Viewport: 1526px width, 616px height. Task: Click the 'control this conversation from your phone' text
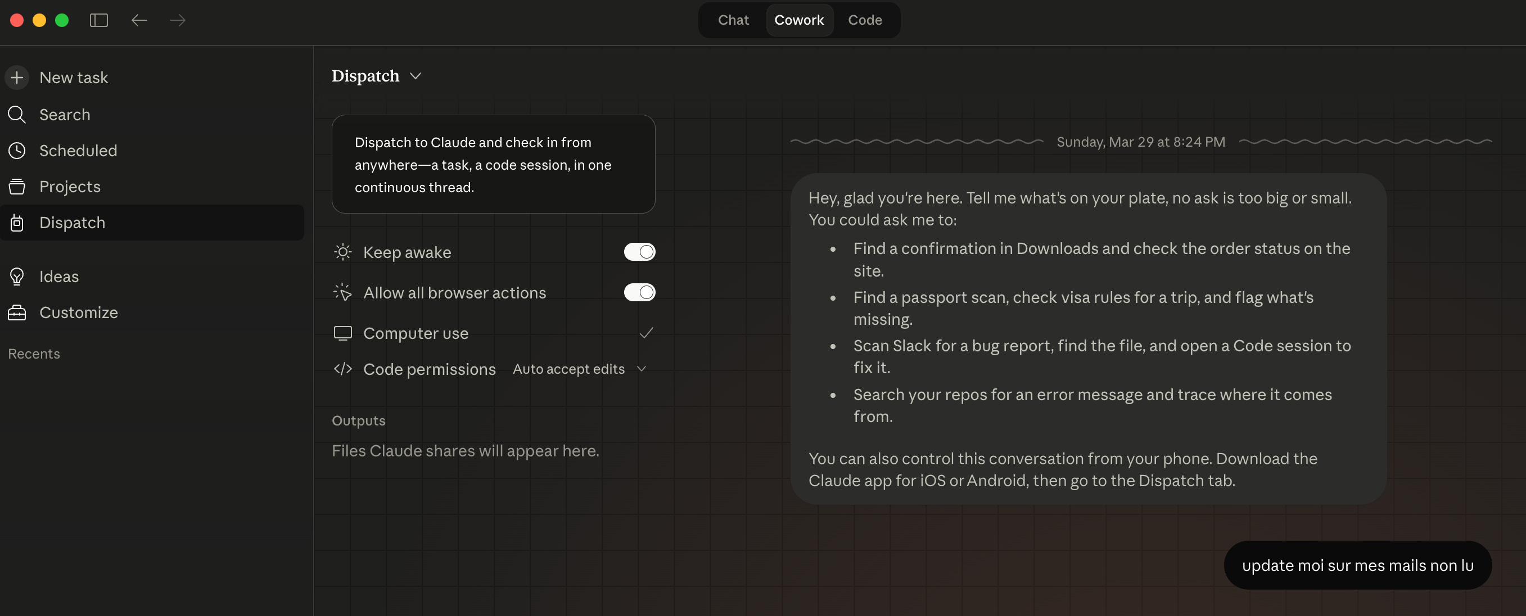(1063, 469)
